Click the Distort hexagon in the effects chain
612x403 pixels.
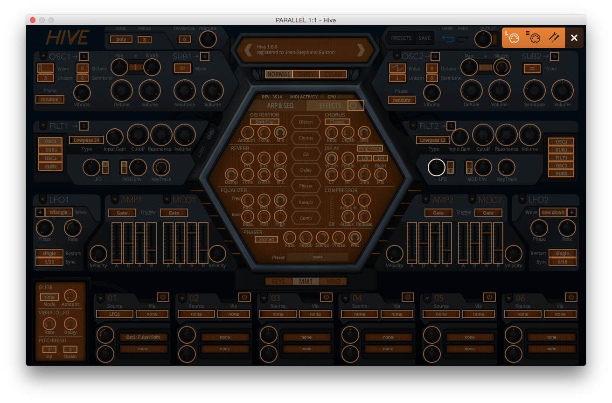pyautogui.click(x=306, y=122)
